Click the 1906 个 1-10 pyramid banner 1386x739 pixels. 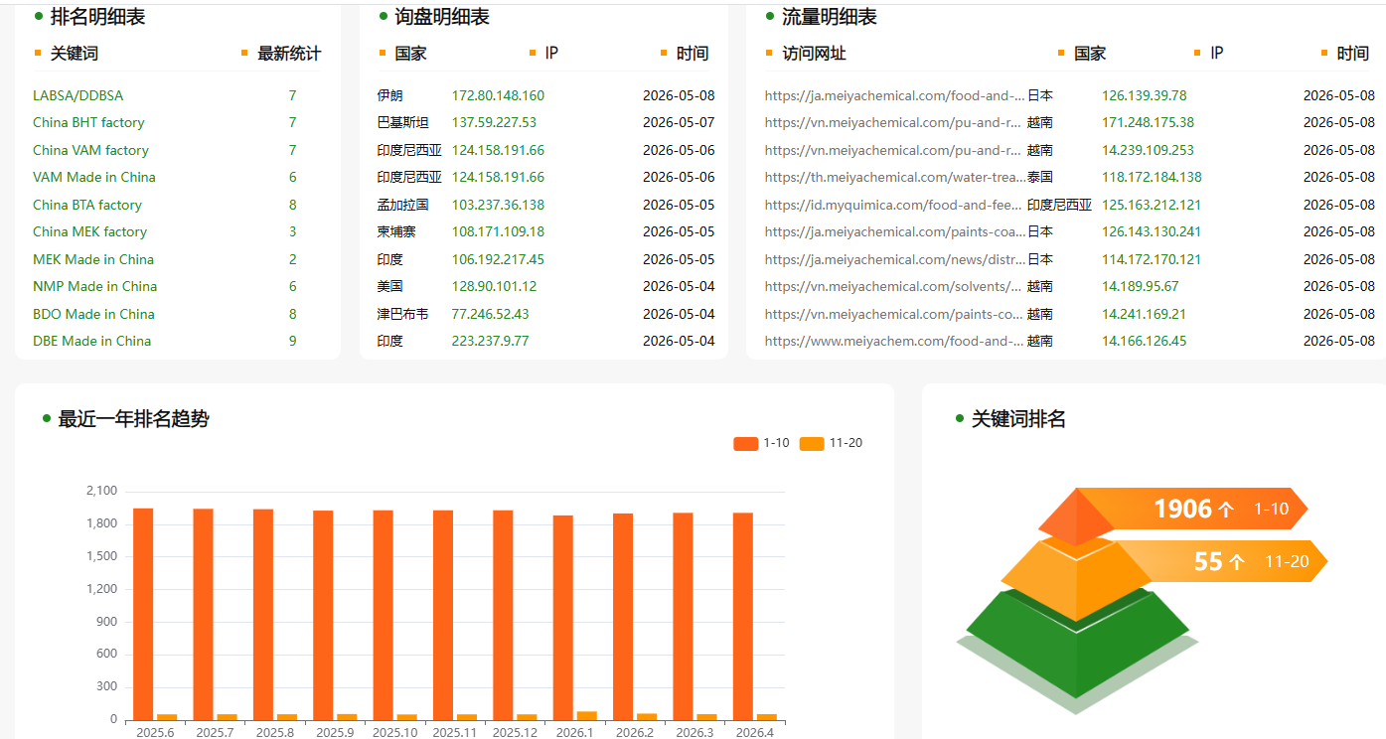point(1192,509)
